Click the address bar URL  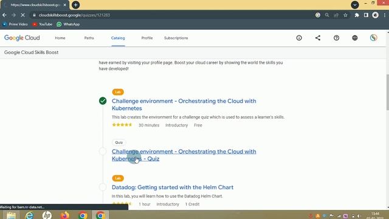(x=74, y=15)
